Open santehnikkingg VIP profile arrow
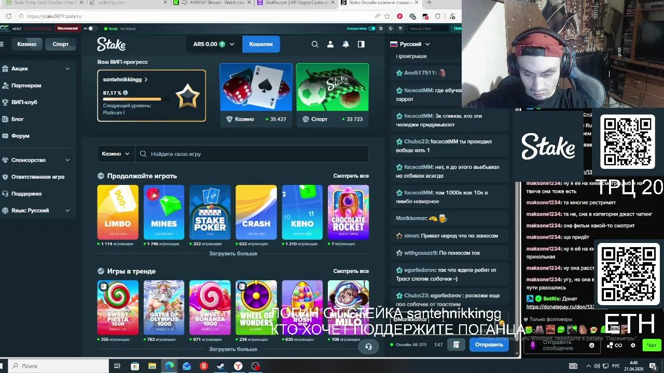The width and height of the screenshot is (664, 373). [146, 80]
